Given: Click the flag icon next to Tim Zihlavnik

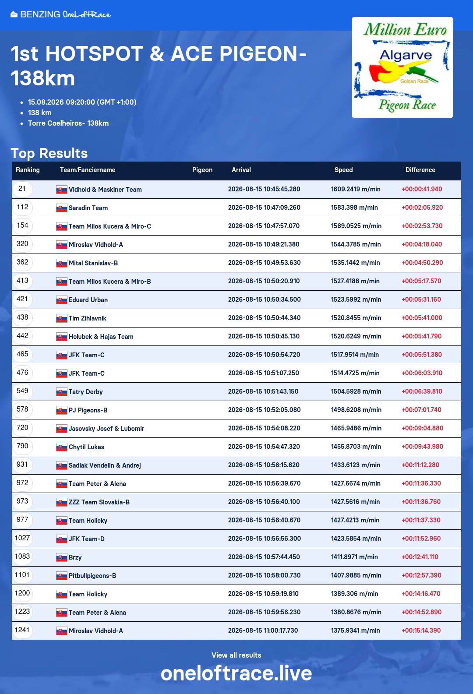Looking at the screenshot, I should point(62,318).
